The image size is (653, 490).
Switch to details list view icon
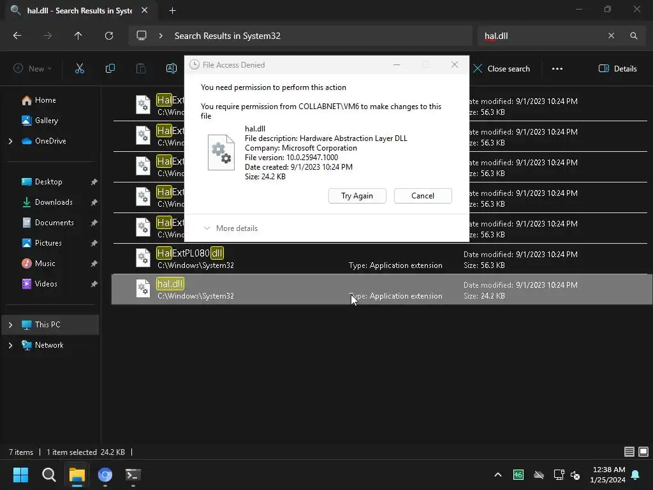click(629, 452)
